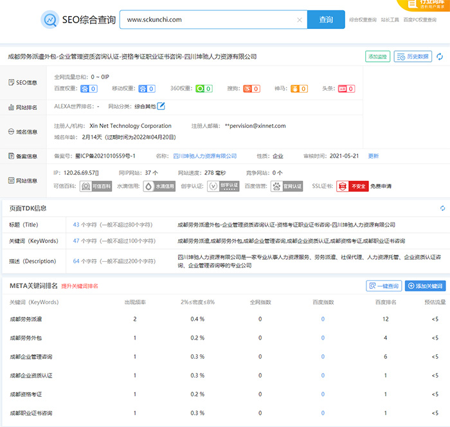Click the 360权重 badge icon
Image resolution: width=450 pixels, height=427 pixels.
(204, 89)
